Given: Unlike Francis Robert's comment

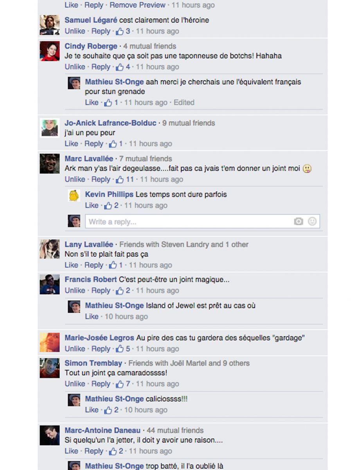Looking at the screenshot, I should (75, 291).
